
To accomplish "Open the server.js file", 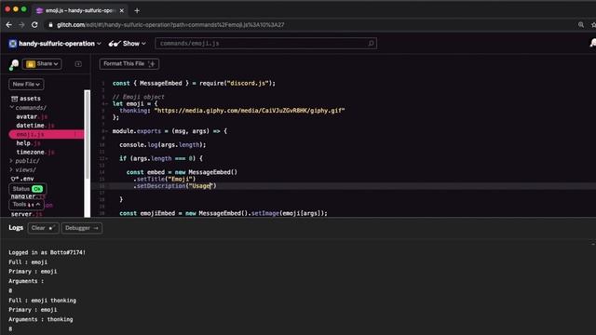I will (27, 214).
